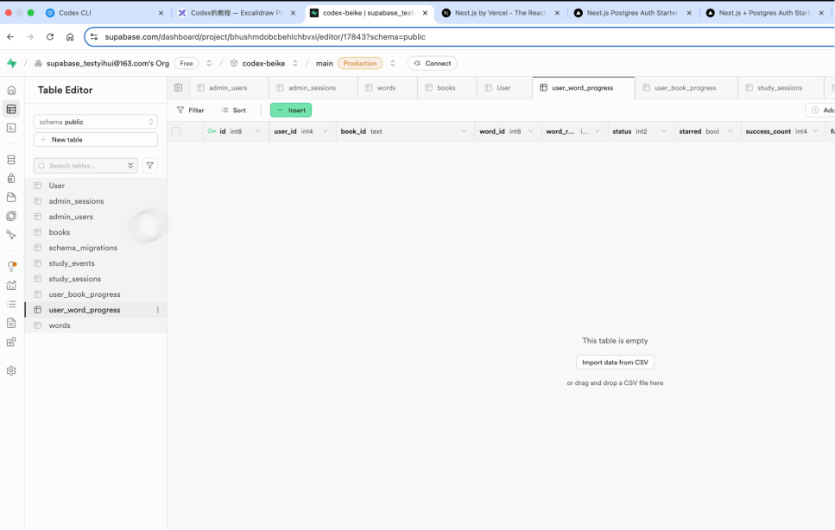Screen dimensions: 835x530
Task: Switch to the admin_users table tab
Action: [228, 88]
